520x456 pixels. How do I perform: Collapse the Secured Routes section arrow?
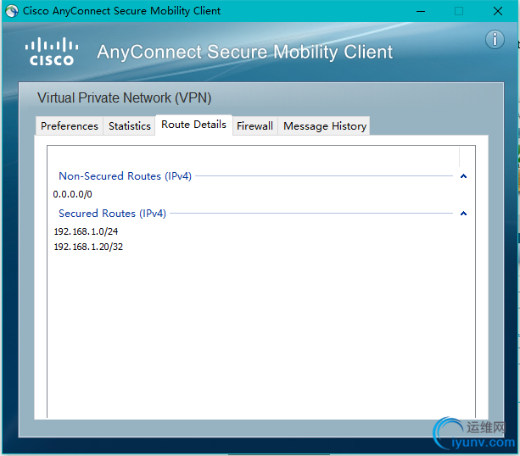pyautogui.click(x=463, y=214)
